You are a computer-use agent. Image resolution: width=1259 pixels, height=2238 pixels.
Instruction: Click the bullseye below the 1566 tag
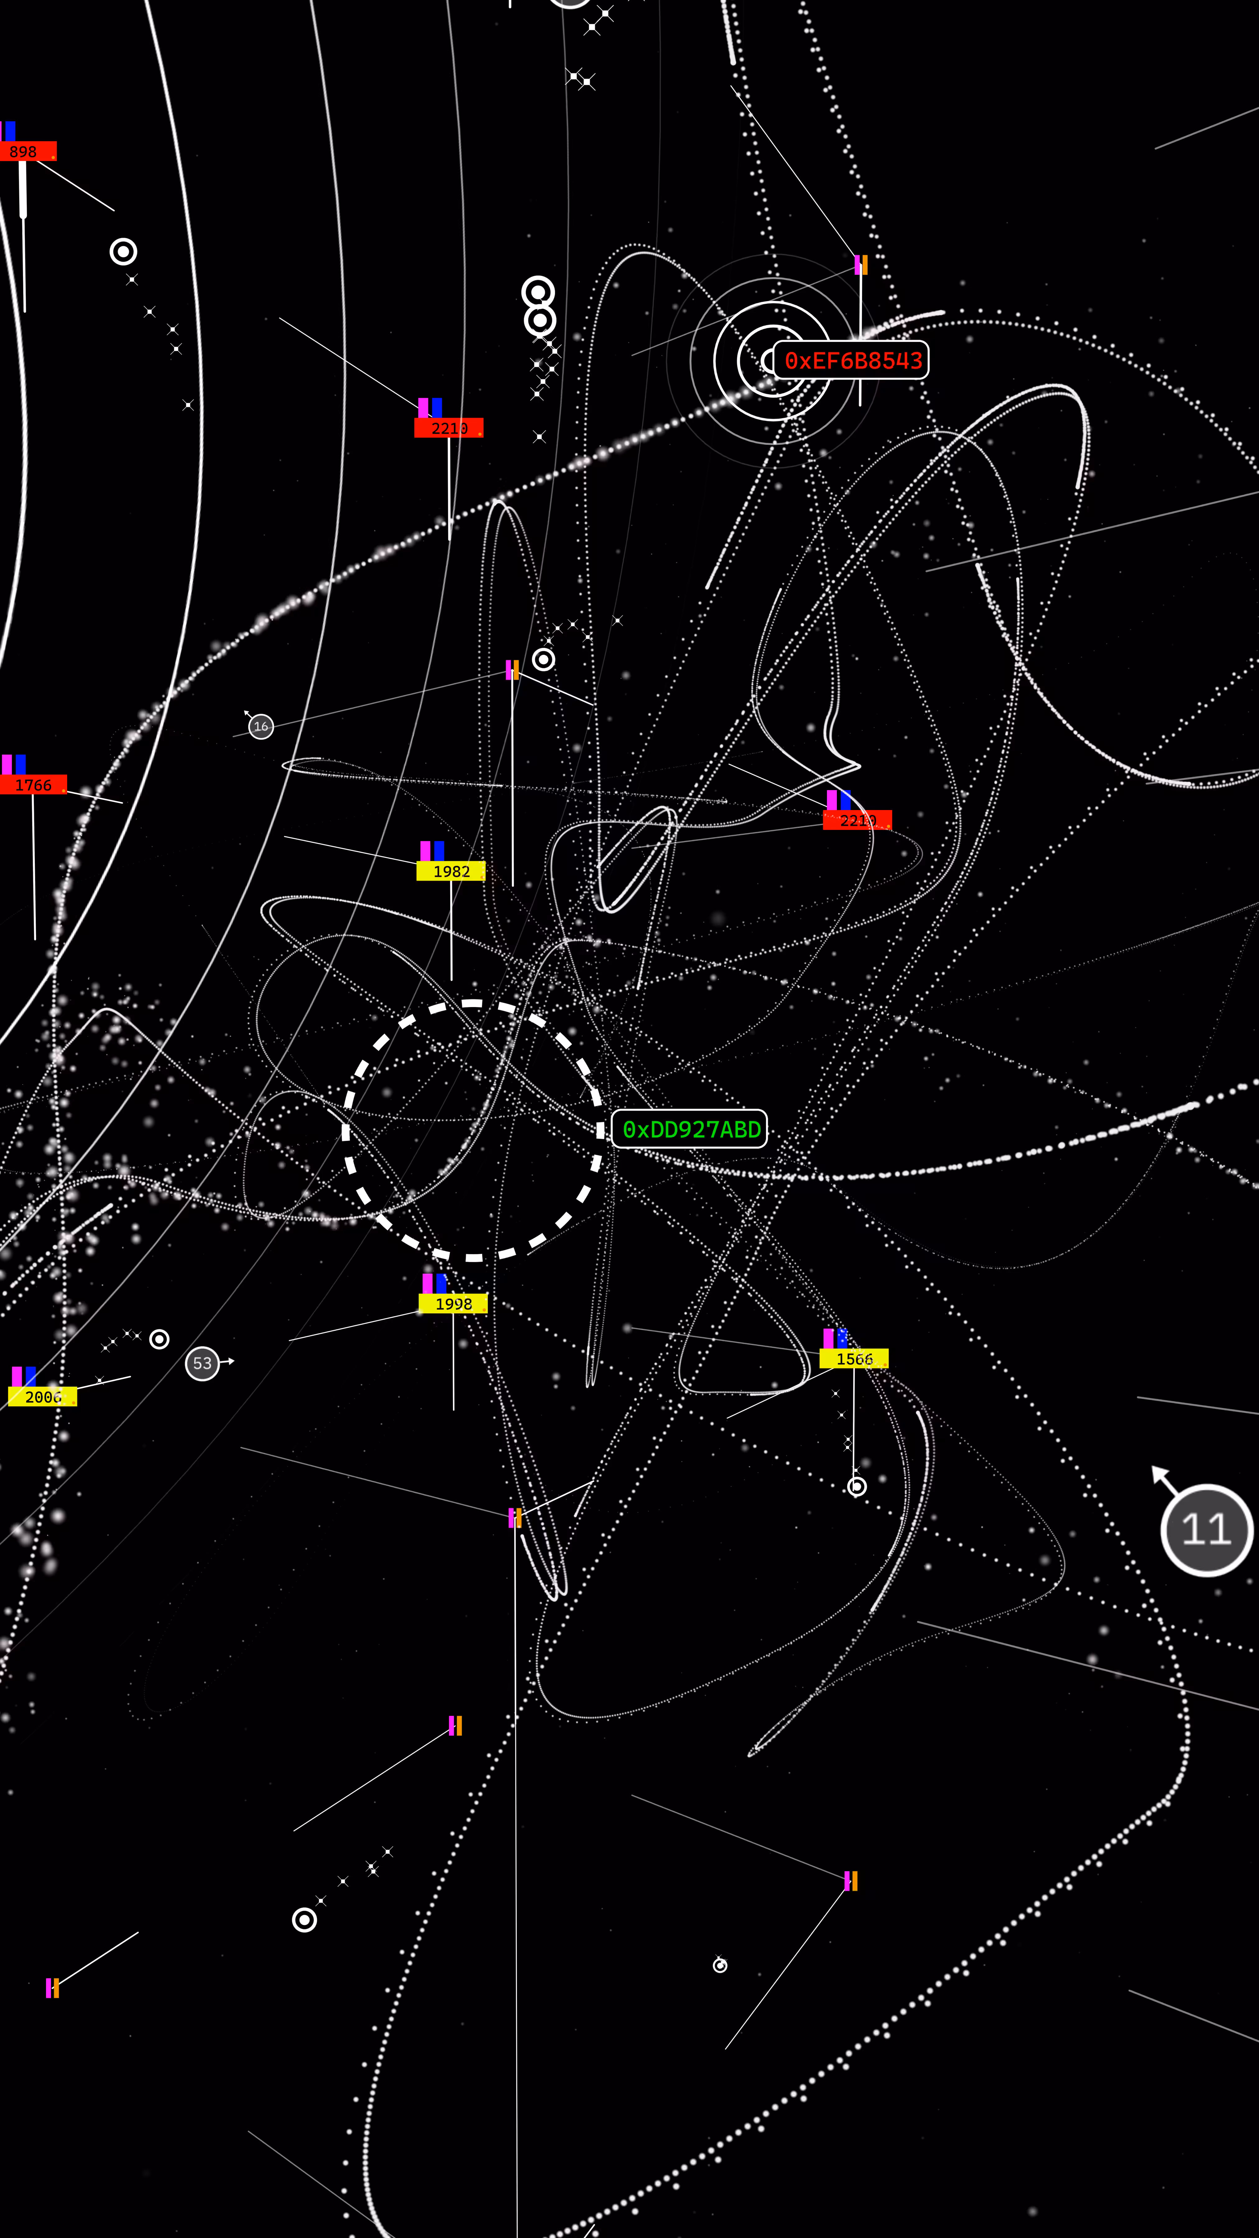(857, 1486)
